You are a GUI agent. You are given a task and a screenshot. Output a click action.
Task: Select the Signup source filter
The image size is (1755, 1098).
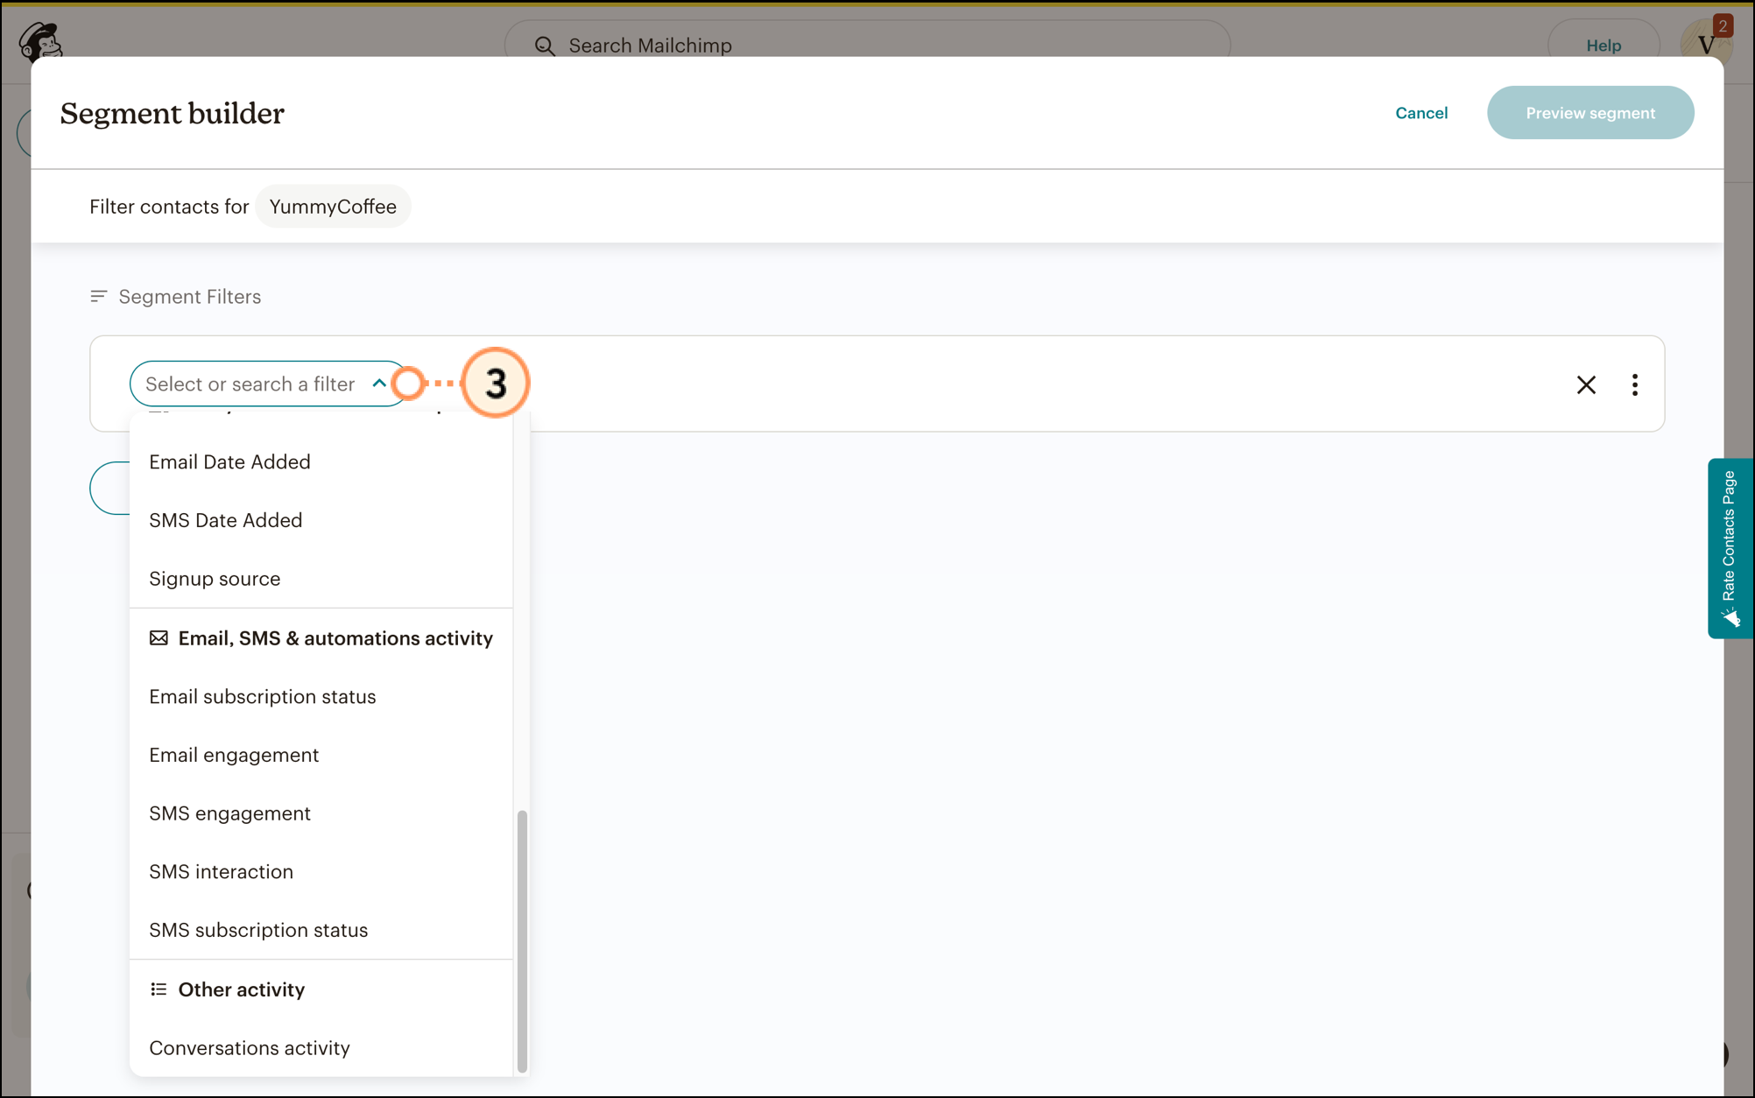(x=321, y=579)
